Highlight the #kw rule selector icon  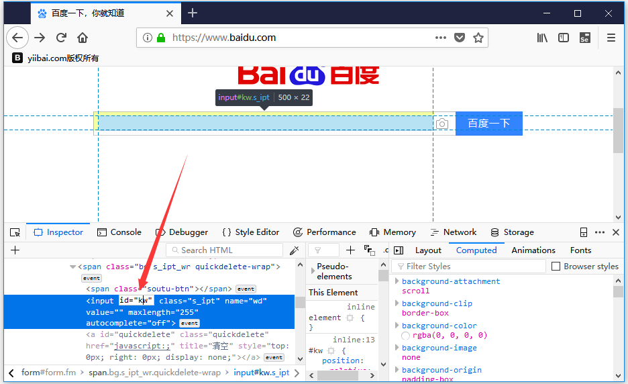pos(331,350)
